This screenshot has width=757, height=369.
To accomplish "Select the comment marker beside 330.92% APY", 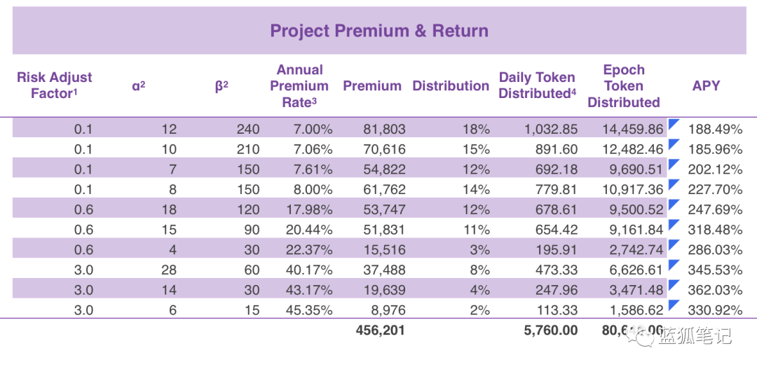I will [674, 306].
